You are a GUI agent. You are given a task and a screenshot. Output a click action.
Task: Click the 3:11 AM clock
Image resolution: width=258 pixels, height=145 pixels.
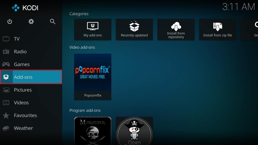point(239,7)
